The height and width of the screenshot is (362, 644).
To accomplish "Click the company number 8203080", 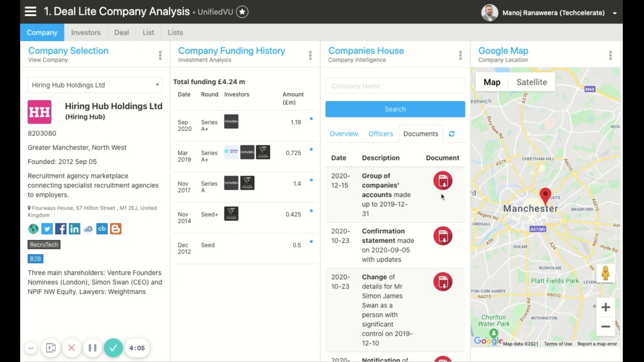I will coord(42,133).
